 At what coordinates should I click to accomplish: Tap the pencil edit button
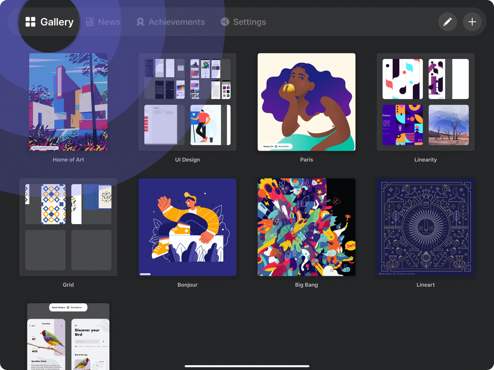click(x=448, y=22)
